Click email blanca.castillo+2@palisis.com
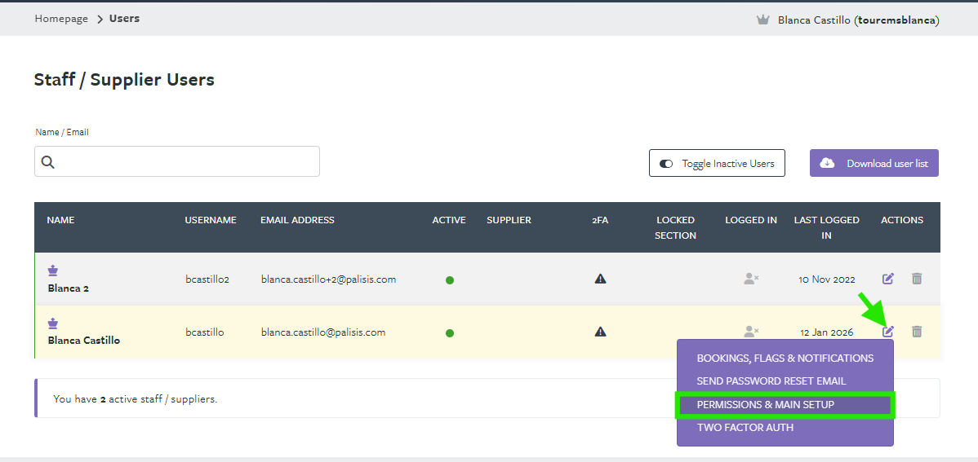Screen dimensions: 978x462 click(x=329, y=279)
